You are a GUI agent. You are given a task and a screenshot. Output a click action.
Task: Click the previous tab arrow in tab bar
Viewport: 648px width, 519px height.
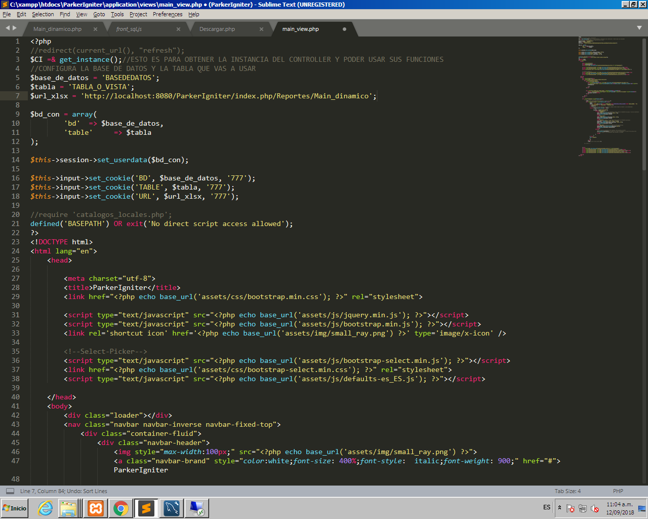[8, 28]
